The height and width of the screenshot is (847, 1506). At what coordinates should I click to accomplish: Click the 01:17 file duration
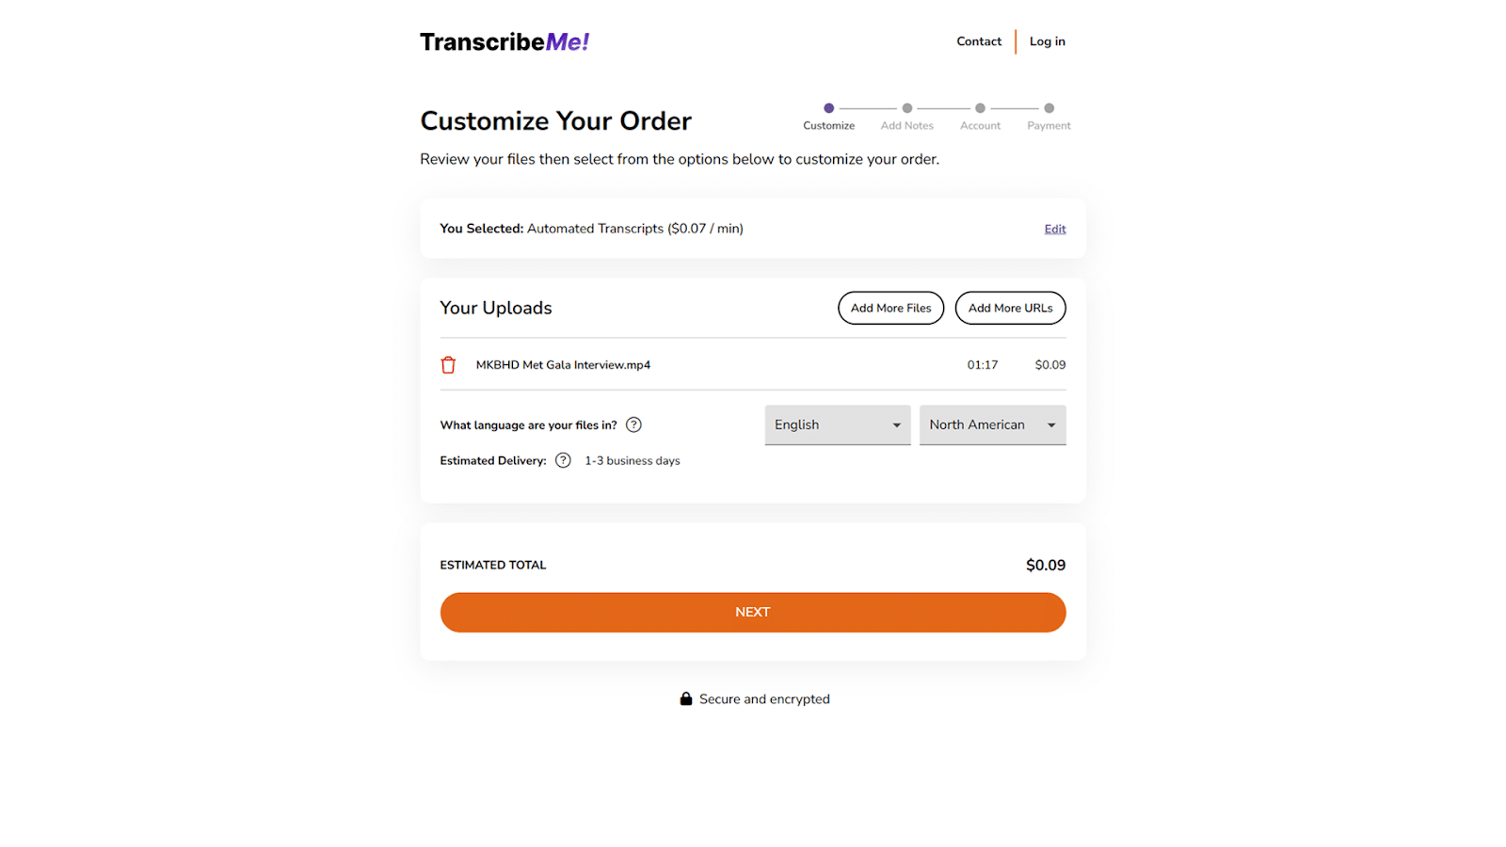[983, 365]
